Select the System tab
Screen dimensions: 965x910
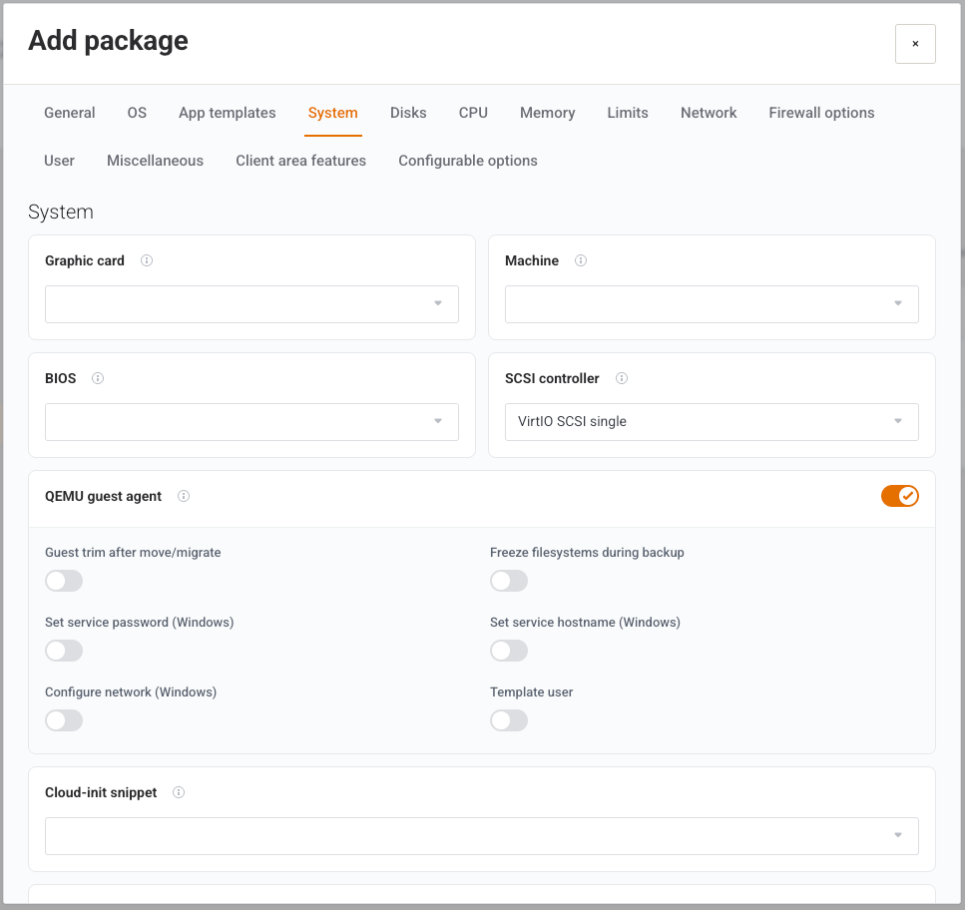coord(333,113)
